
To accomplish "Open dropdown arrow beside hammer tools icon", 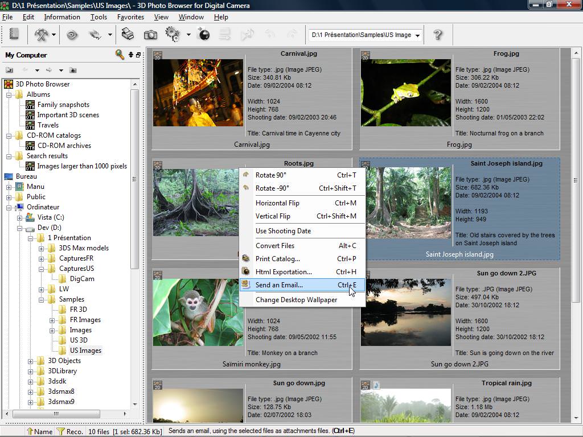I will (x=54, y=35).
